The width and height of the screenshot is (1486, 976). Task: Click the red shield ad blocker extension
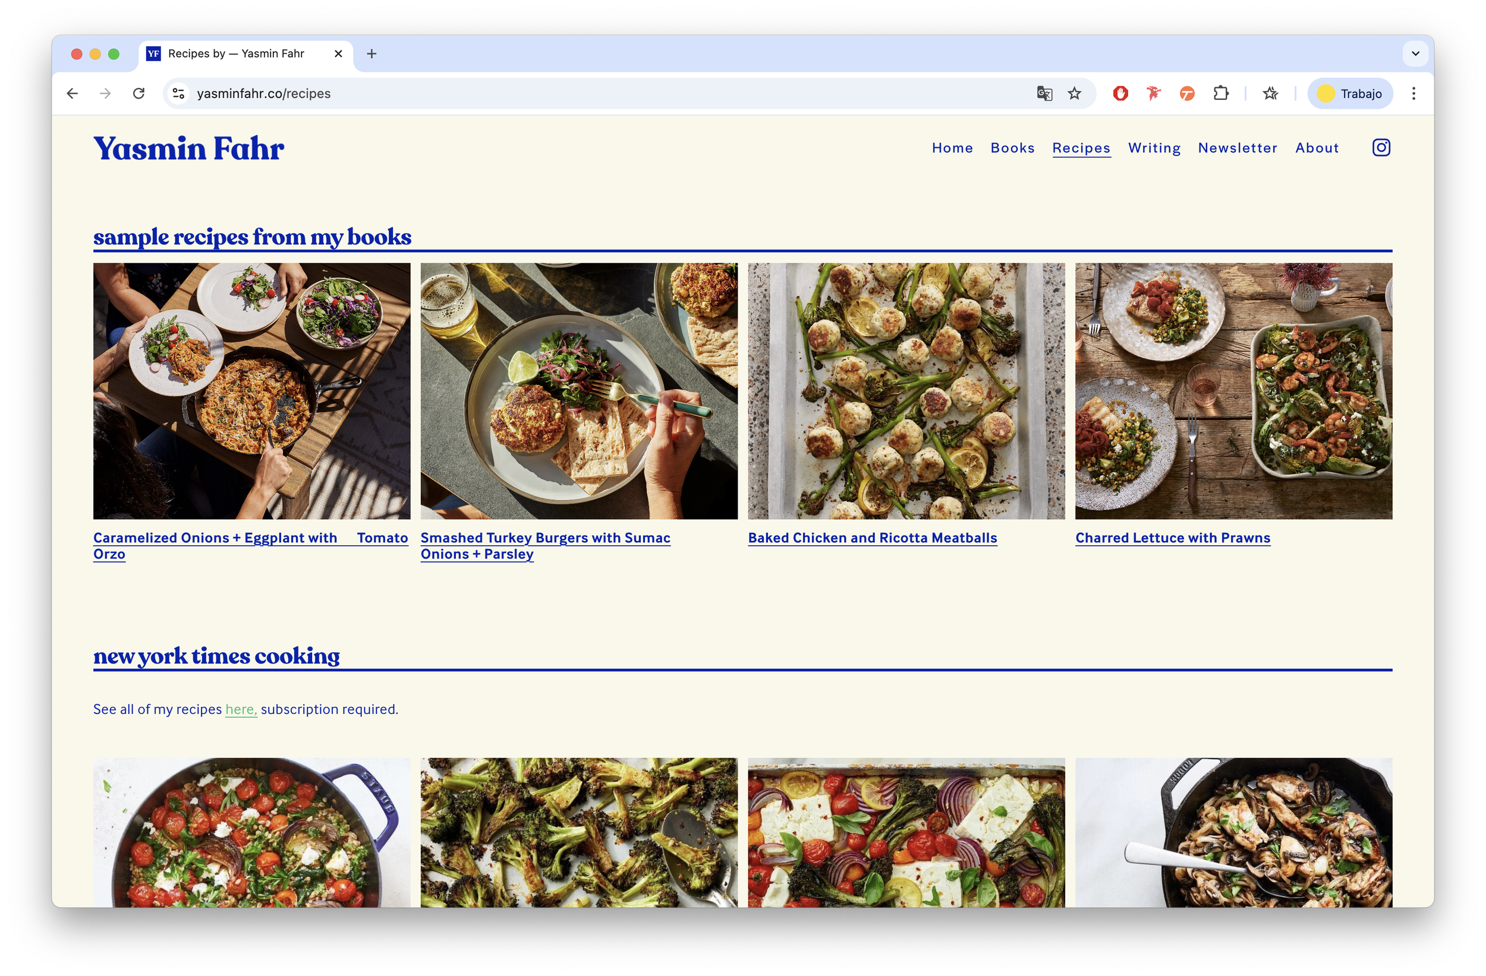pyautogui.click(x=1120, y=94)
